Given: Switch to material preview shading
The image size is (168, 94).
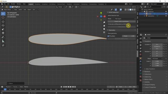Looking at the screenshot, I should coord(132,10).
